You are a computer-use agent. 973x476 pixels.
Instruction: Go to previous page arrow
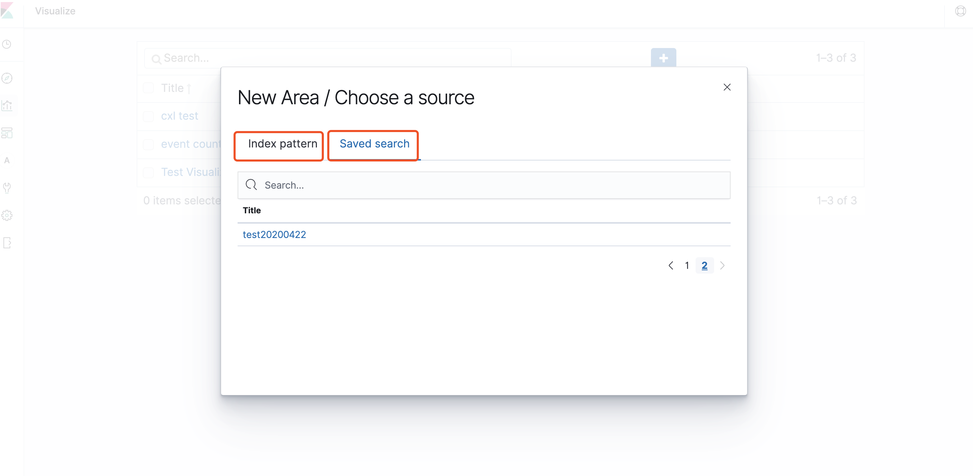671,265
